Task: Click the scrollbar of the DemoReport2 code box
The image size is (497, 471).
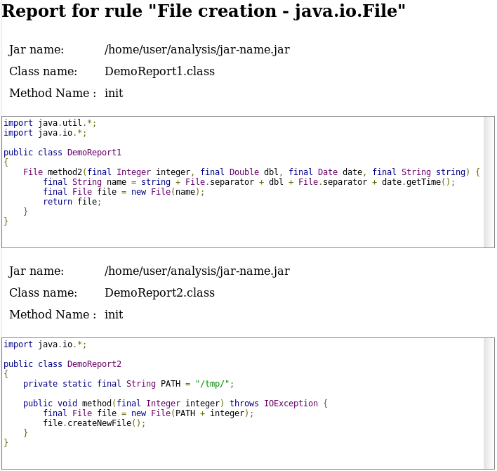Action: 489,404
